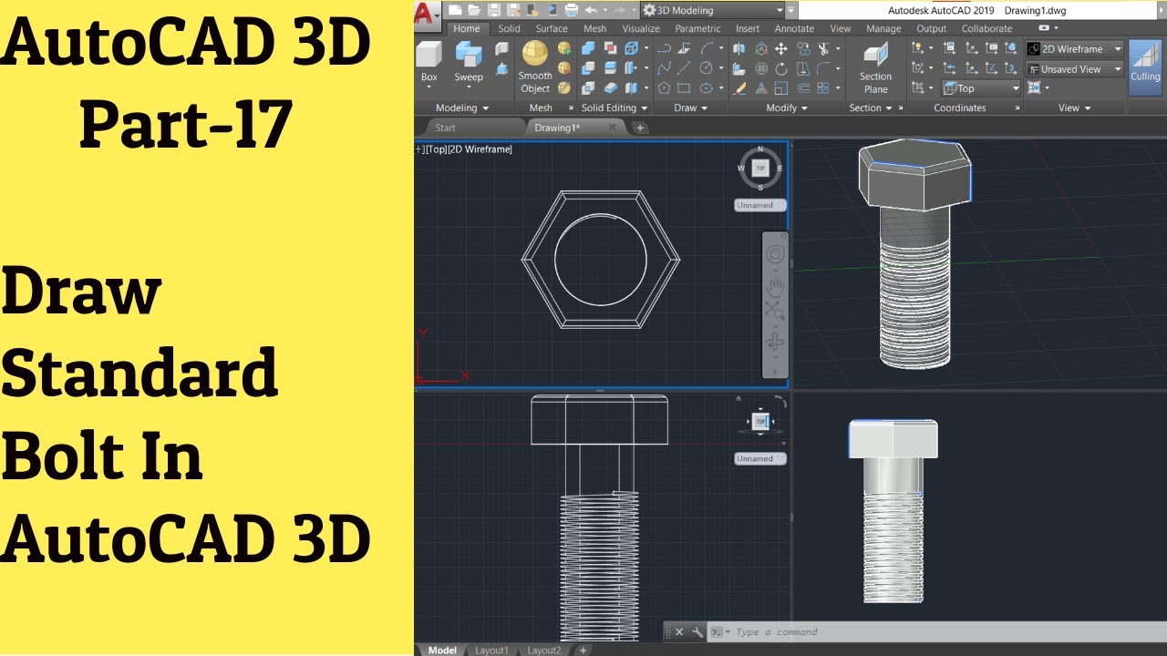Close the Drawing1 file tab
The height and width of the screenshot is (656, 1167).
(x=612, y=128)
